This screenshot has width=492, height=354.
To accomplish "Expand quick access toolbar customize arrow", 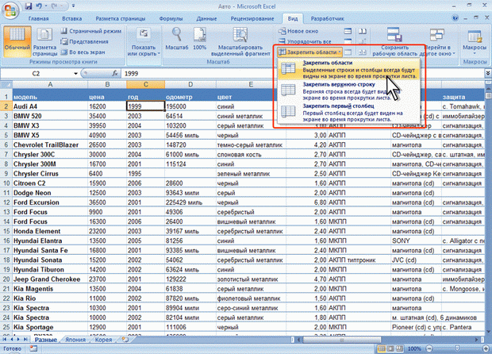I will point(73,6).
